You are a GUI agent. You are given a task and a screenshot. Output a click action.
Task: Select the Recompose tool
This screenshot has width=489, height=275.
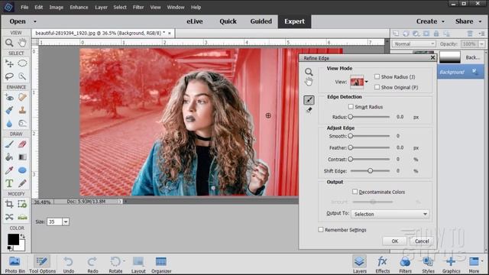[22, 204]
